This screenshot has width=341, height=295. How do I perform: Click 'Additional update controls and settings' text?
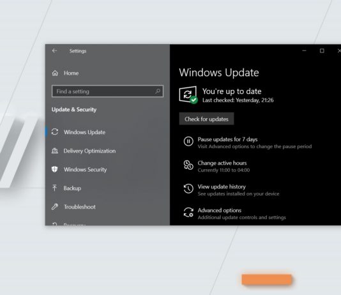click(242, 217)
